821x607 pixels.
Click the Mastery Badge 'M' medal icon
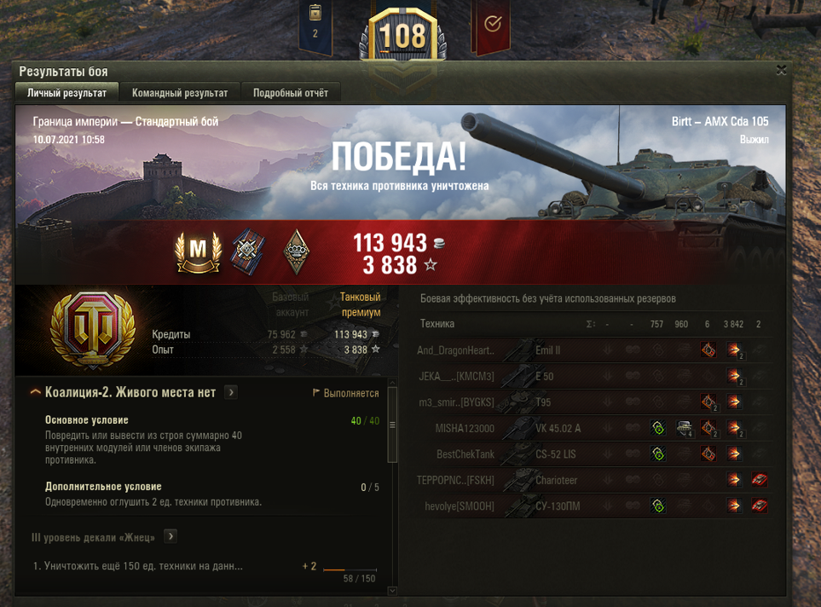pyautogui.click(x=198, y=251)
